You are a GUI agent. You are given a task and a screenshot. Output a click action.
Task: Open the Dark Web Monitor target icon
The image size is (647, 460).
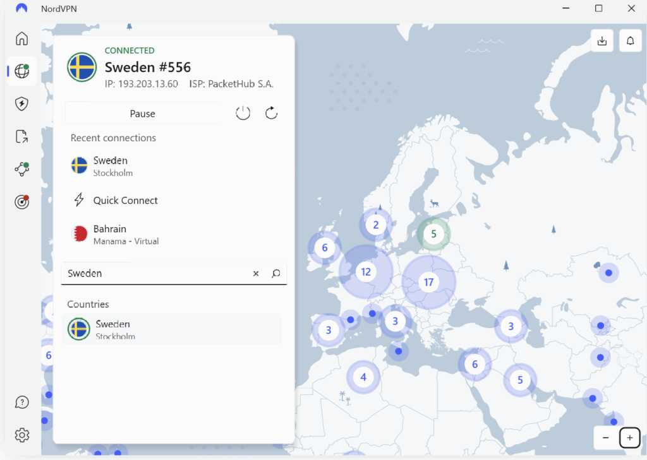(x=22, y=201)
